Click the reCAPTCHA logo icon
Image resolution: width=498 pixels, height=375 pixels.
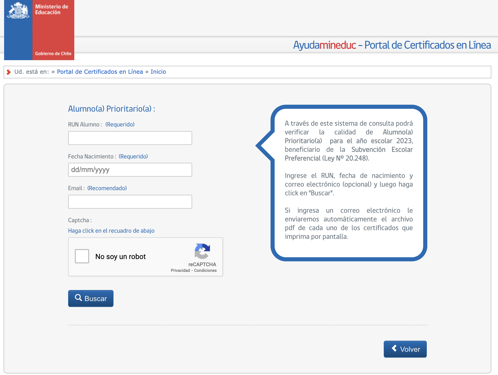click(x=202, y=251)
